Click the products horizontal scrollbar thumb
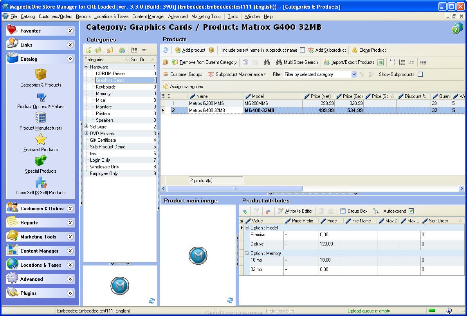467x316 pixels. [x=234, y=188]
